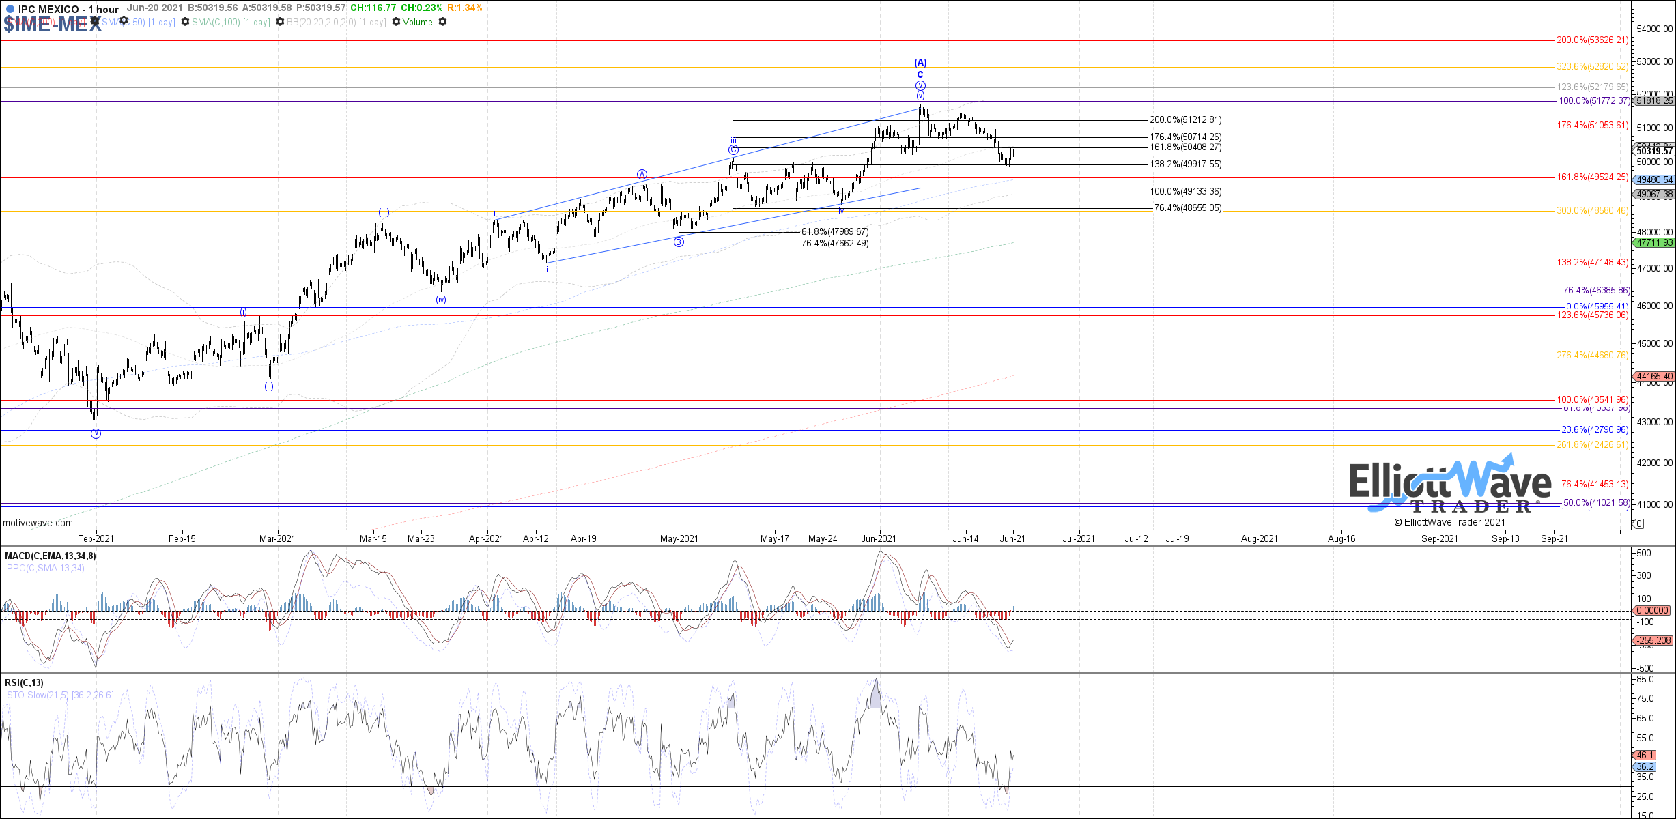This screenshot has width=1676, height=819.
Task: Click May-2021 on the time axis
Action: [x=679, y=538]
